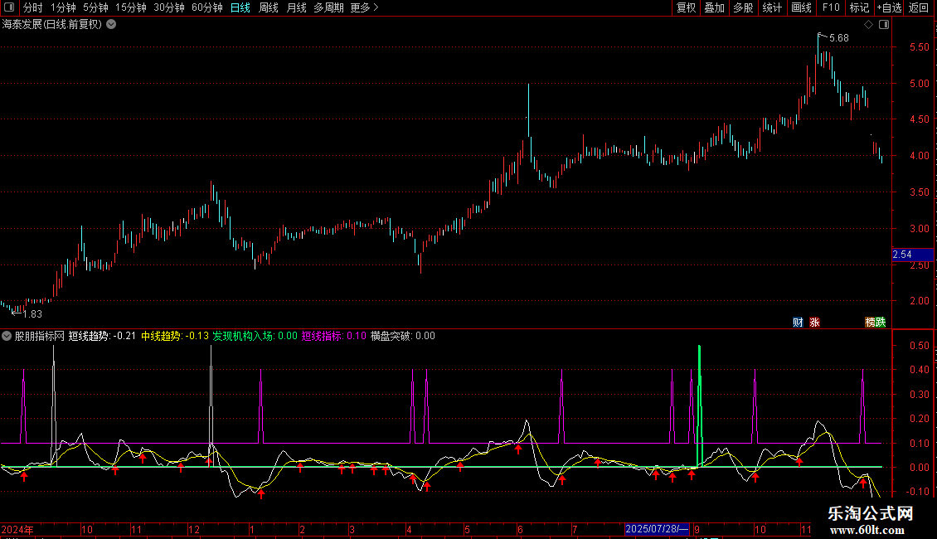Image resolution: width=937 pixels, height=539 pixels.
Task: Select the 60分钟 period tab
Action: [206, 8]
